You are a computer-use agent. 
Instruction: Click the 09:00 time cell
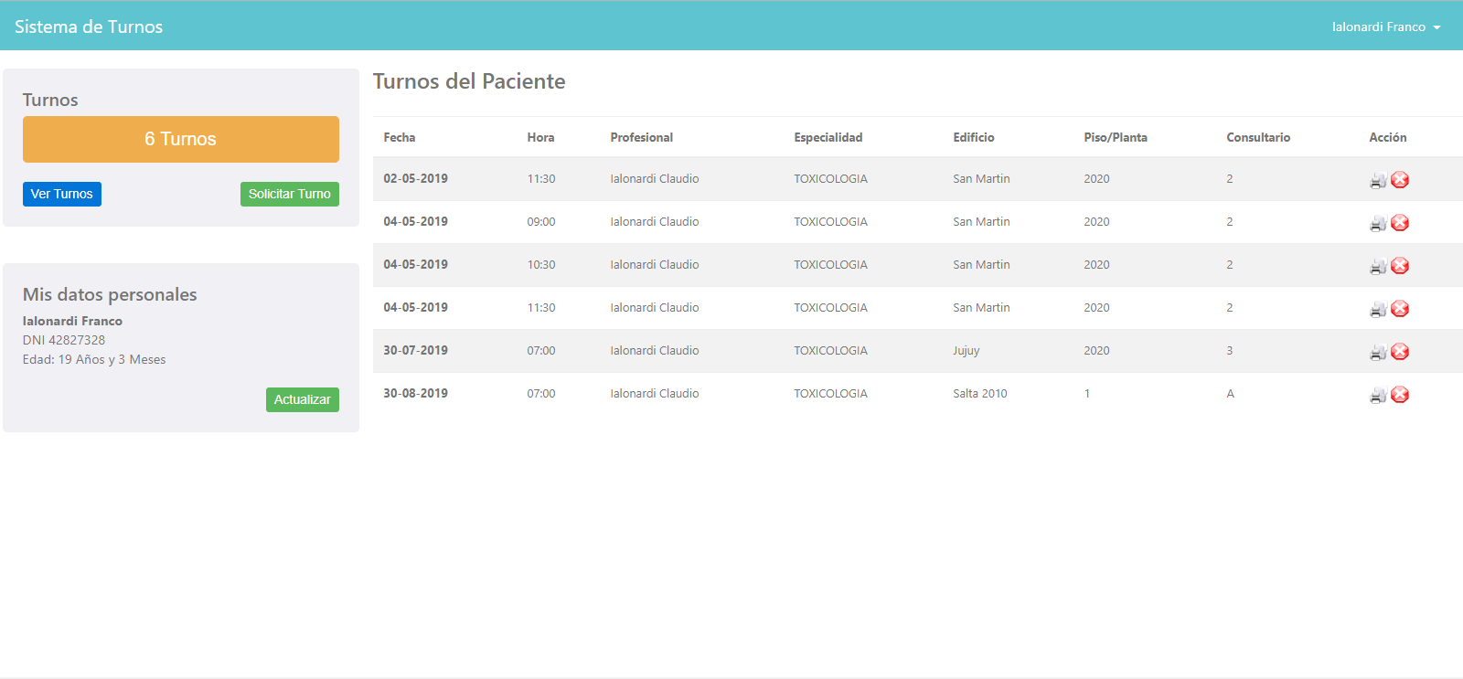pyautogui.click(x=541, y=221)
